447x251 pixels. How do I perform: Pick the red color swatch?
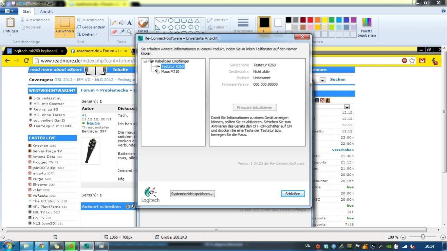(x=310, y=20)
